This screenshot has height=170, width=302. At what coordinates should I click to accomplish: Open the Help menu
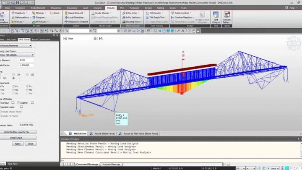click(292, 8)
